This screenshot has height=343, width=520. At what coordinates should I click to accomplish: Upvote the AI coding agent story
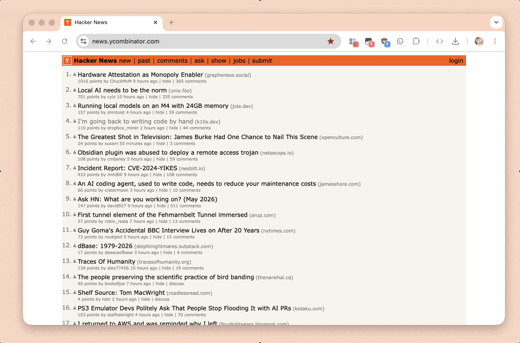[75, 183]
